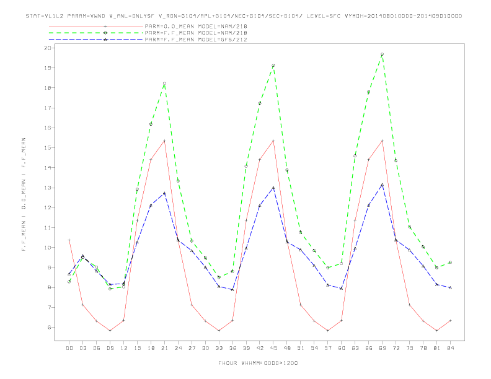Click x-axis forecast hour label 36
The height and width of the screenshot is (379, 491).
click(232, 348)
